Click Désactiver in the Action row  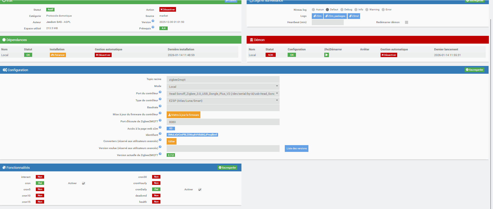tap(168, 10)
